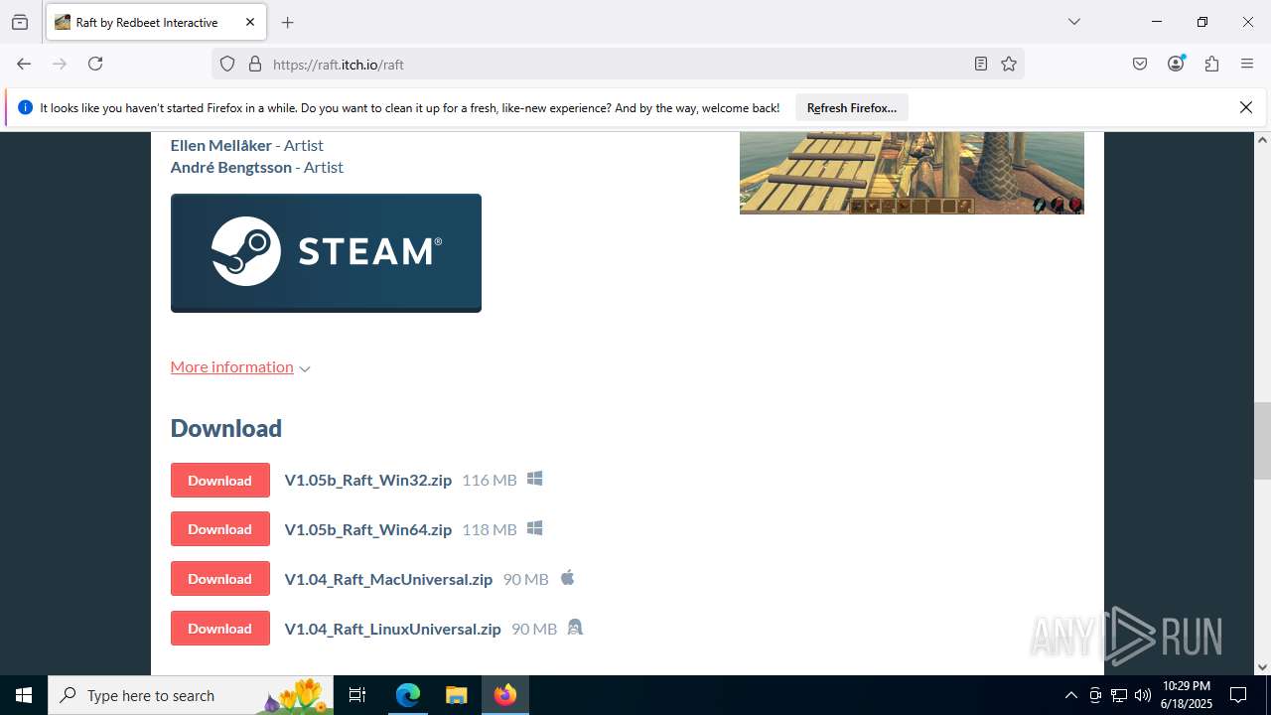The height and width of the screenshot is (715, 1271).
Task: Click 116 MB file size text
Action: click(x=490, y=481)
